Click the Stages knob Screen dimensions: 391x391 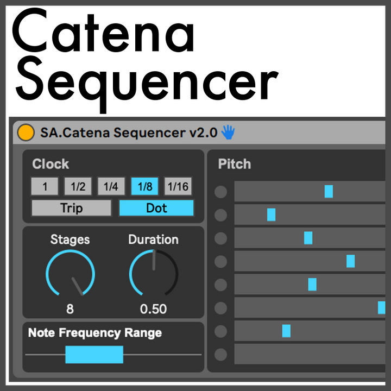click(x=70, y=274)
